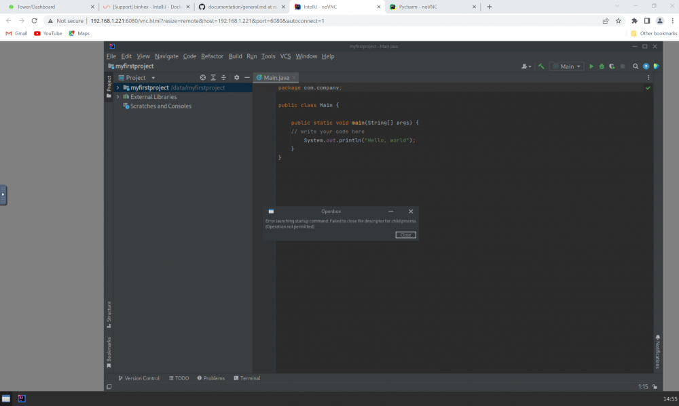
Task: Click the 1:15 caret position in status bar
Action: coord(642,386)
